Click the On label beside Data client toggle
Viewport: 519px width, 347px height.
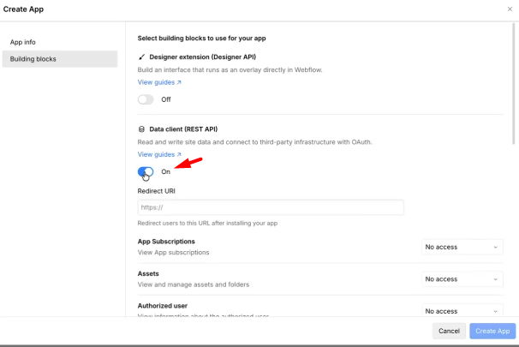pos(165,171)
